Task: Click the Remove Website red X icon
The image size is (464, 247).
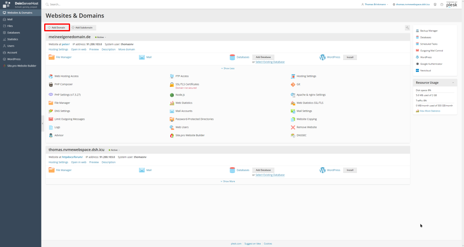Action: (293, 127)
